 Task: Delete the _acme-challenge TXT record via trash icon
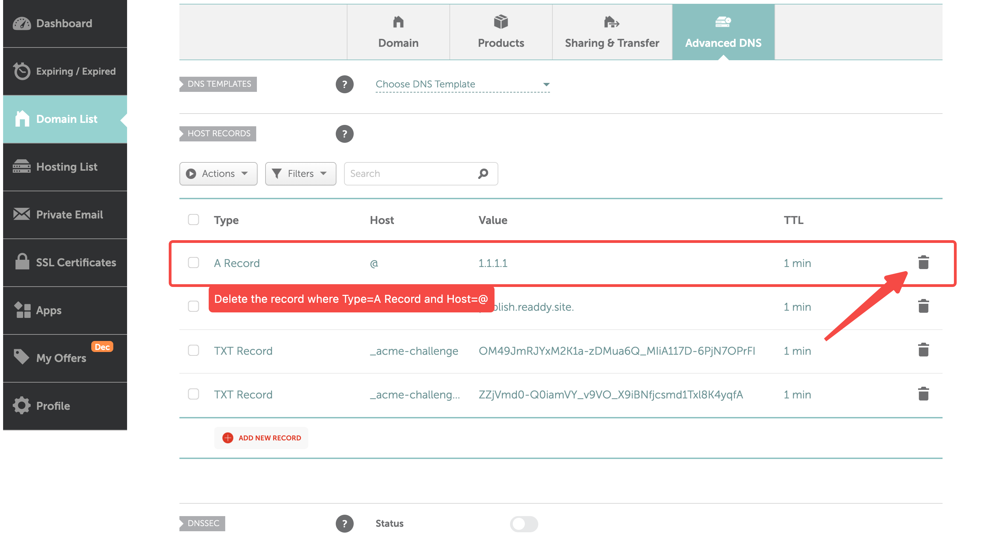[923, 350]
